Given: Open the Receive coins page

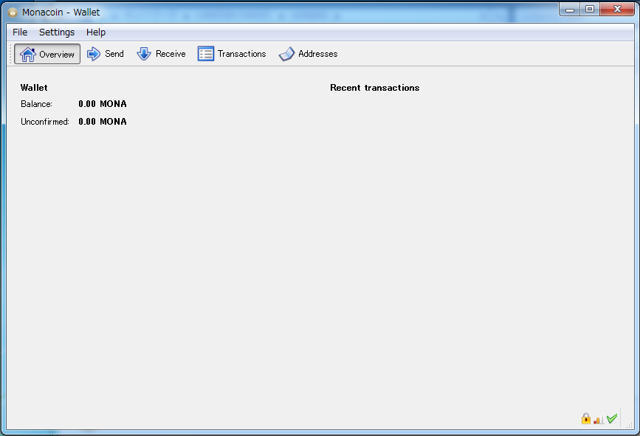Looking at the screenshot, I should click(161, 54).
